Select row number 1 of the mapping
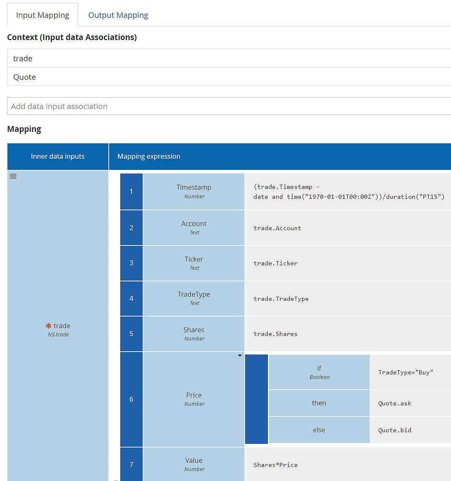Viewport: 451px width, 481px height. pyautogui.click(x=131, y=191)
